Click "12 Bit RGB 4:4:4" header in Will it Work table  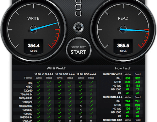pos(86,74)
